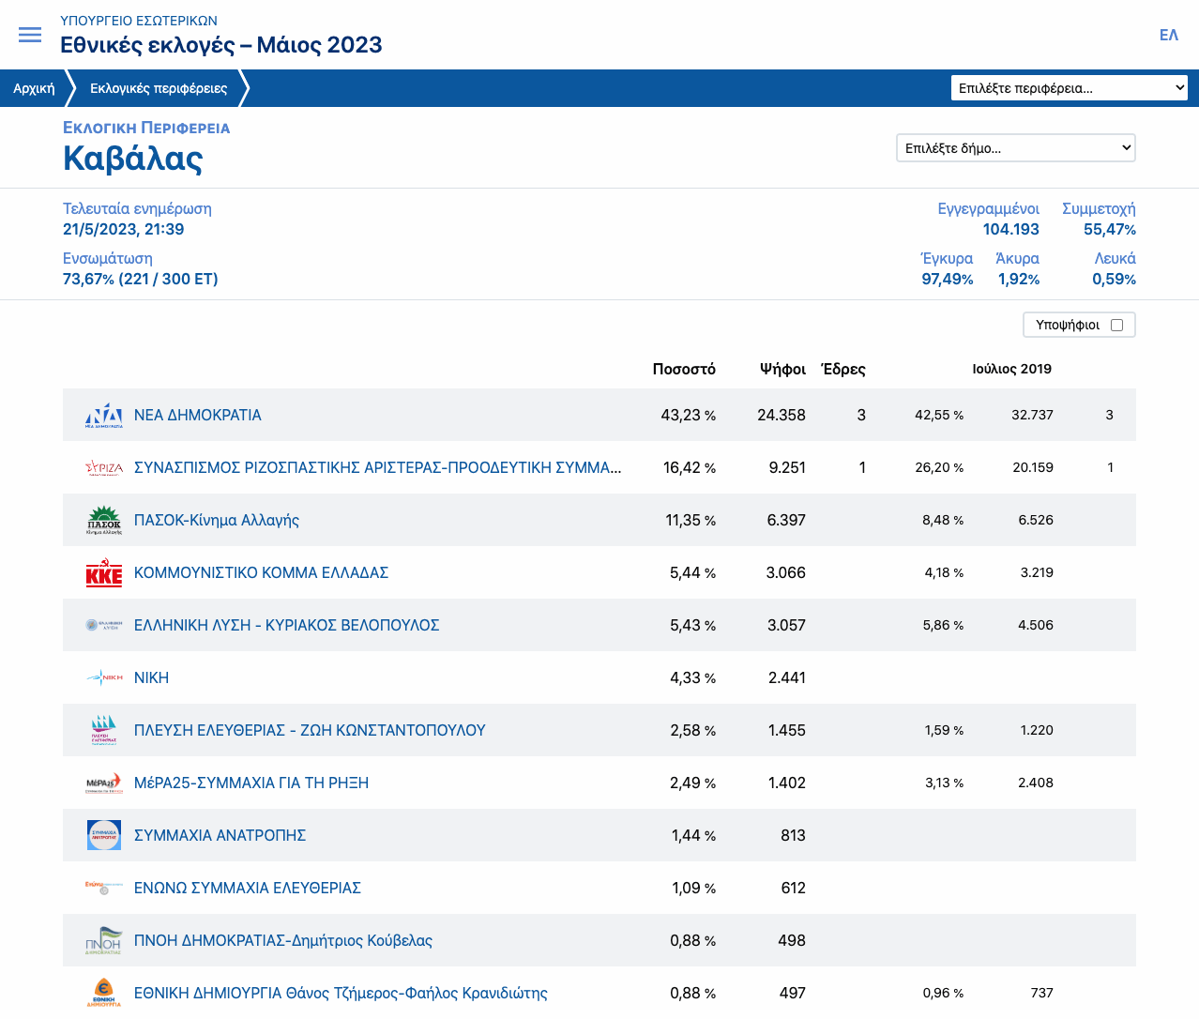1199x1019 pixels.
Task: Click the Ιούλιος 2019 column header
Action: tap(1011, 369)
